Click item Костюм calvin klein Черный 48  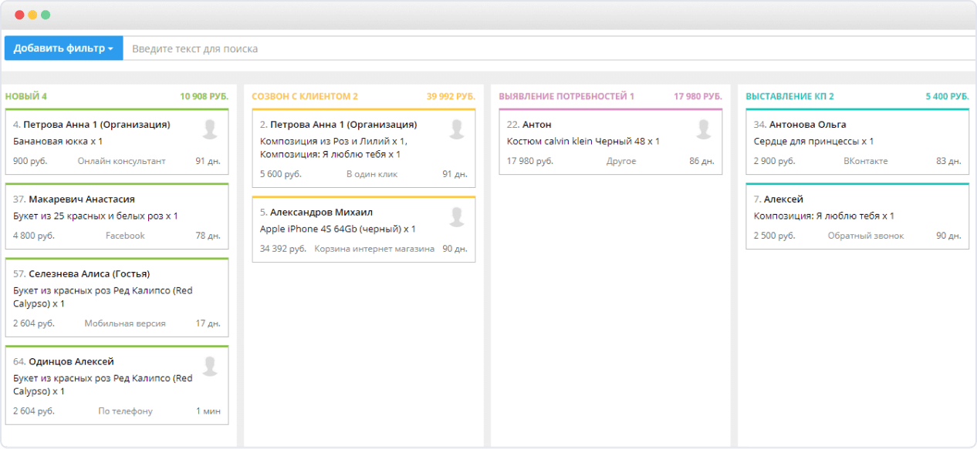583,142
